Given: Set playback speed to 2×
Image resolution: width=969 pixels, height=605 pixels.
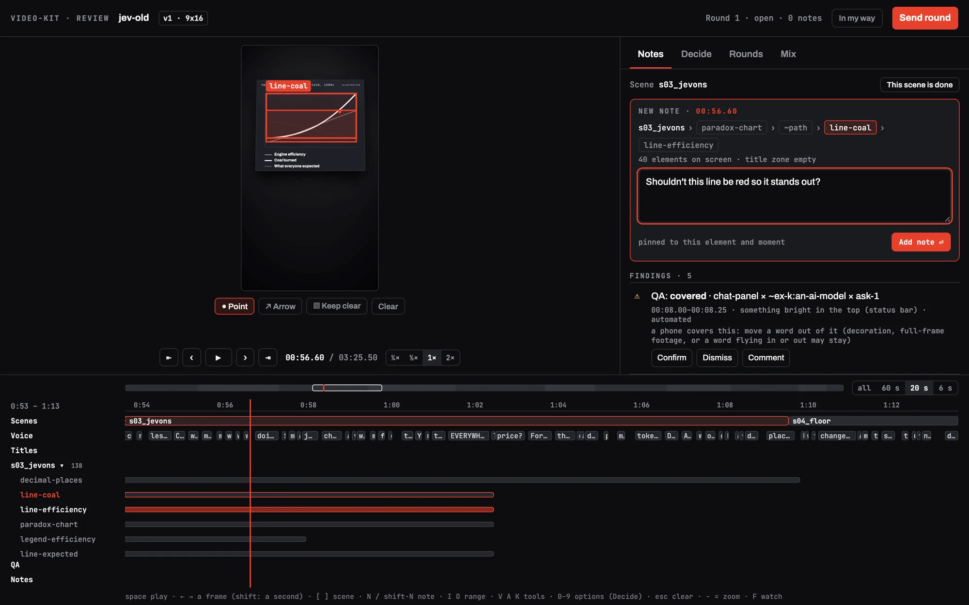Looking at the screenshot, I should [450, 358].
